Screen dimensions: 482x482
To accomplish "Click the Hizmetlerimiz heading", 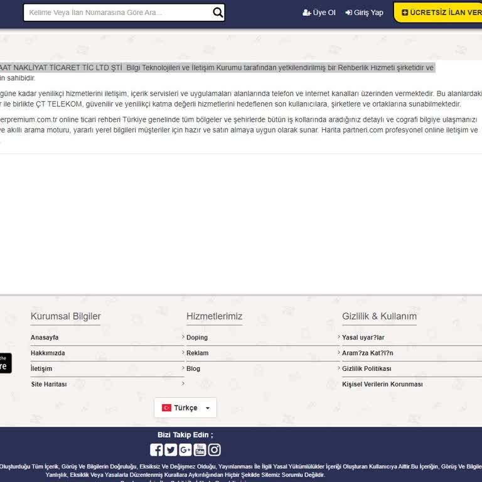I will (214, 316).
